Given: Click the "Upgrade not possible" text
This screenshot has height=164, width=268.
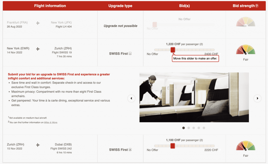Looking at the screenshot, I should click(120, 26).
